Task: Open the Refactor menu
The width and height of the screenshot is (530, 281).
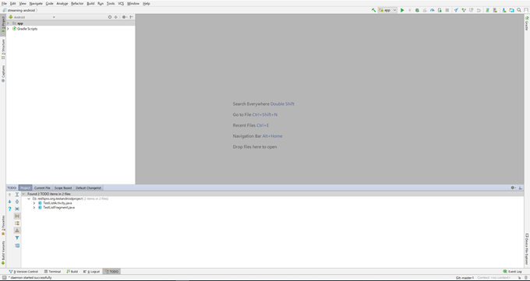Action: pyautogui.click(x=77, y=3)
